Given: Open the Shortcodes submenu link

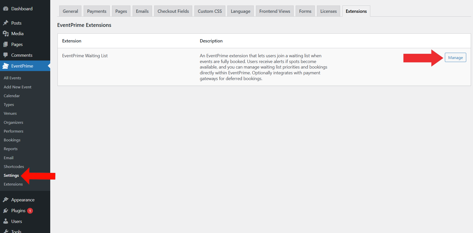Looking at the screenshot, I should point(14,167).
